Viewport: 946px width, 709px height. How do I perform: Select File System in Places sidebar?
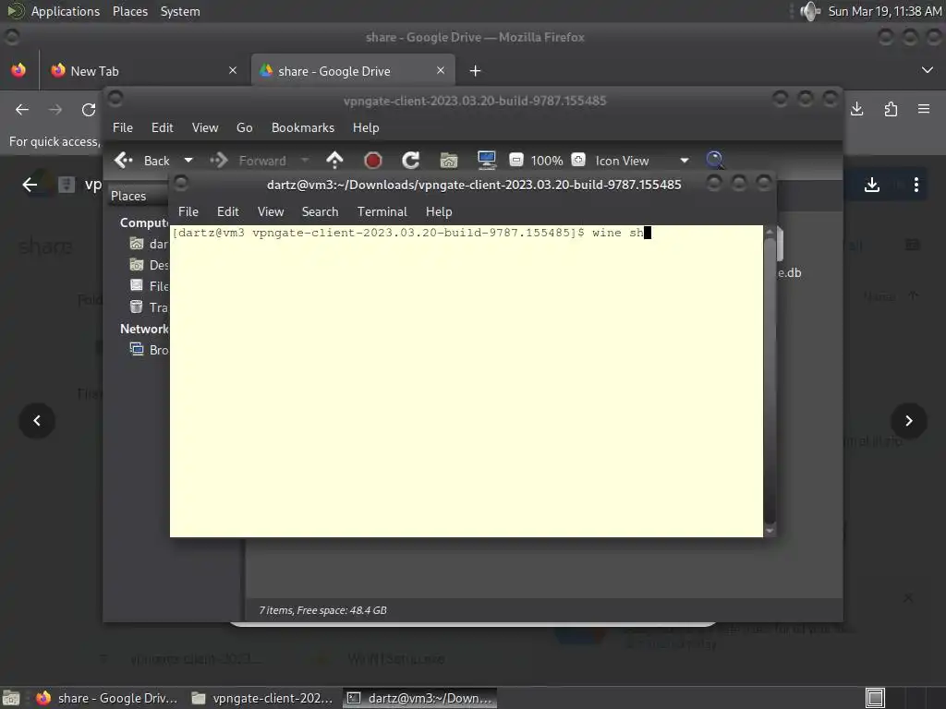coord(149,286)
